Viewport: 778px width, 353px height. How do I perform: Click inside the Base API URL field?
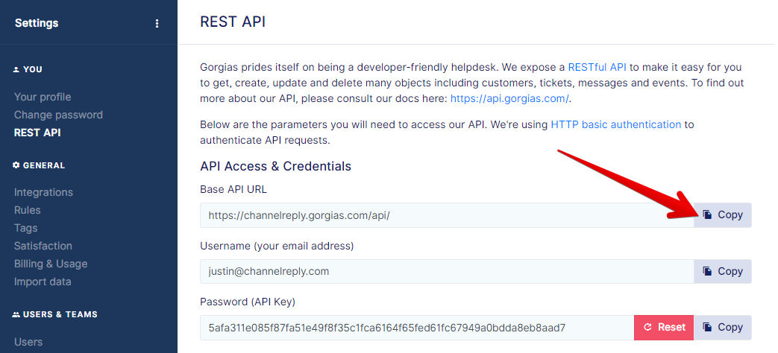(x=447, y=215)
